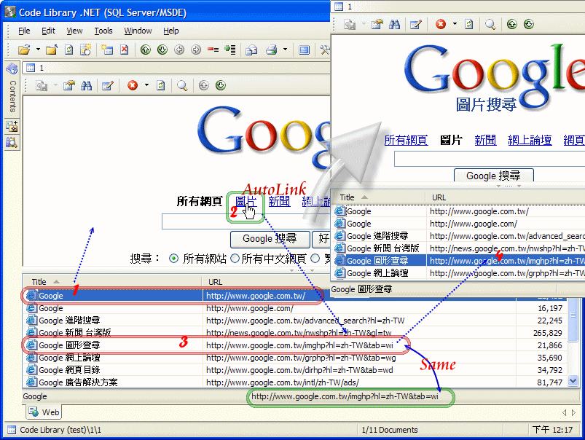Click the scrollbar down arrow of the left list

(x=573, y=381)
